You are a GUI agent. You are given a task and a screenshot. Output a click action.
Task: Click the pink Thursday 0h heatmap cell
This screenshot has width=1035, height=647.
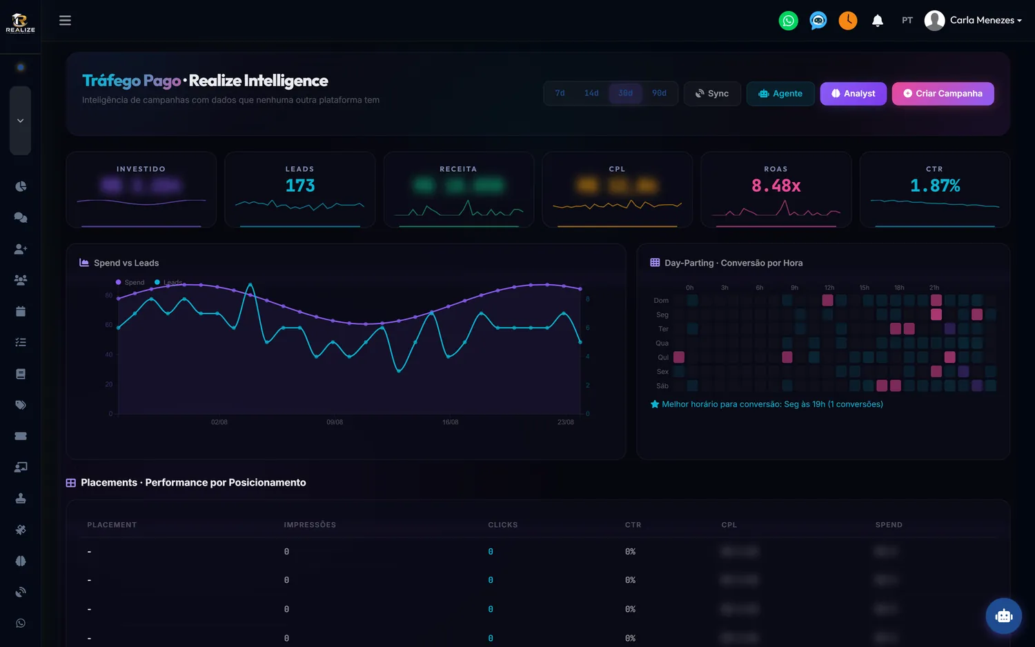(679, 357)
